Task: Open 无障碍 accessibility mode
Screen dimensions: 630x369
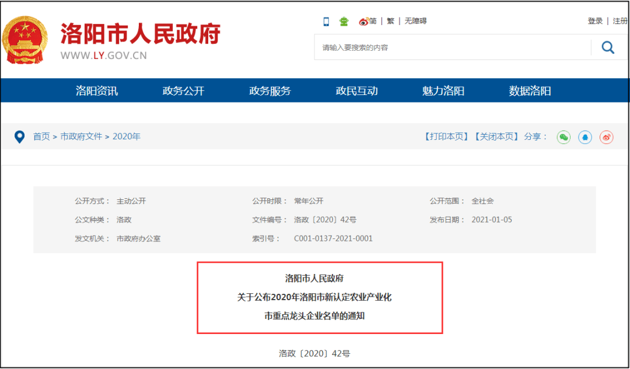Action: (x=415, y=22)
